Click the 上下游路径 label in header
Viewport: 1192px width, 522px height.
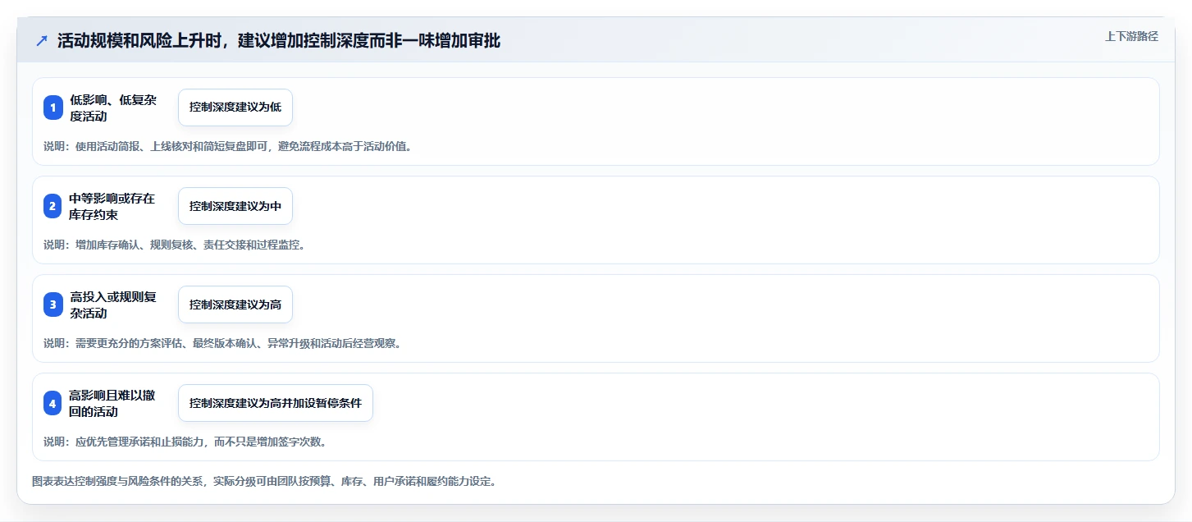point(1131,36)
